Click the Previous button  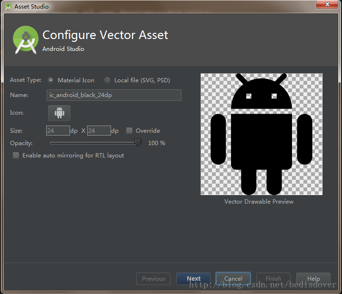[153, 278]
